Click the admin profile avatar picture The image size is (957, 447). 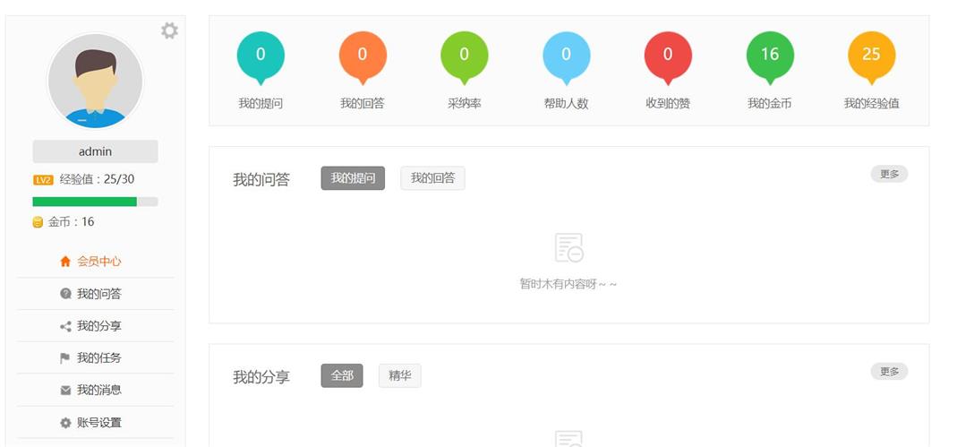[95, 81]
